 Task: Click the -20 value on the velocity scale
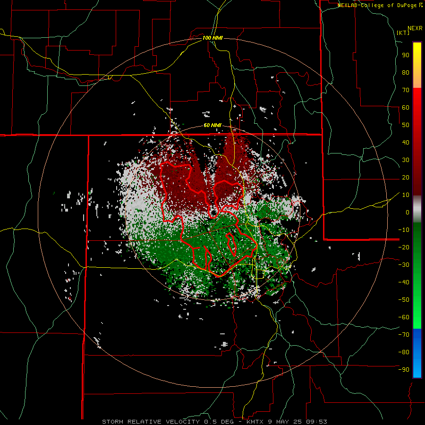coord(404,247)
